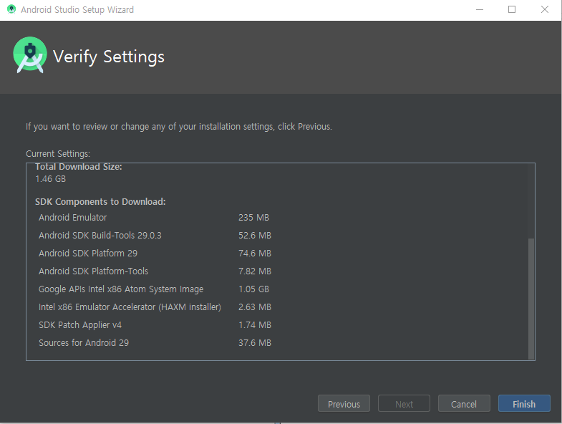This screenshot has width=562, height=424.
Task: Click the SDK Components to Download heading
Action: coord(100,201)
